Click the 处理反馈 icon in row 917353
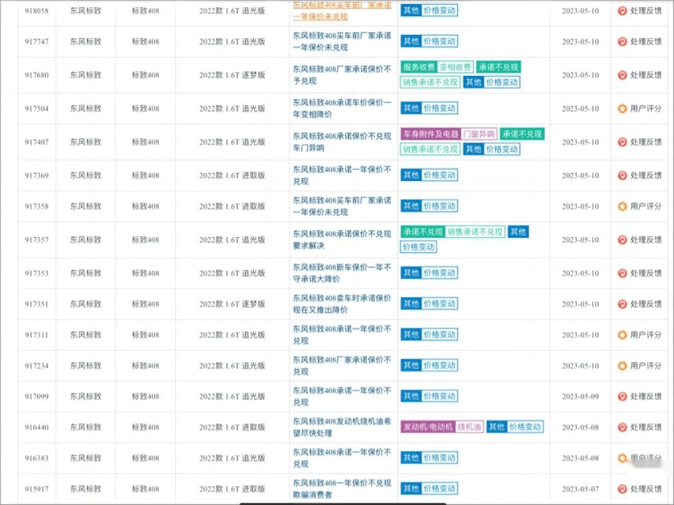 (x=622, y=273)
